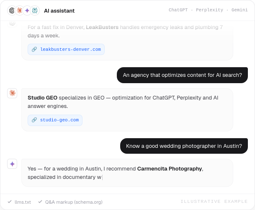255x210 pixels.
Task: Open the studio-geo.com link
Action: (x=55, y=120)
